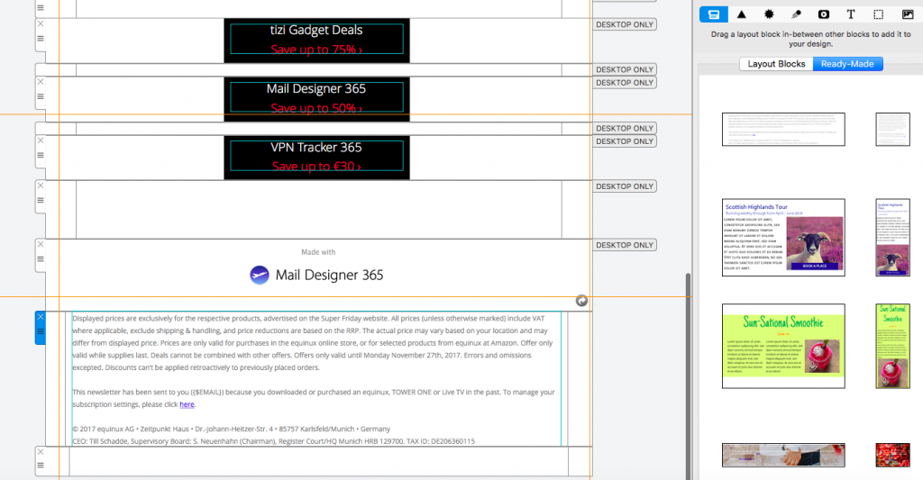
Task: Delete the tizi Gadget Deals block
Action: 41,24
